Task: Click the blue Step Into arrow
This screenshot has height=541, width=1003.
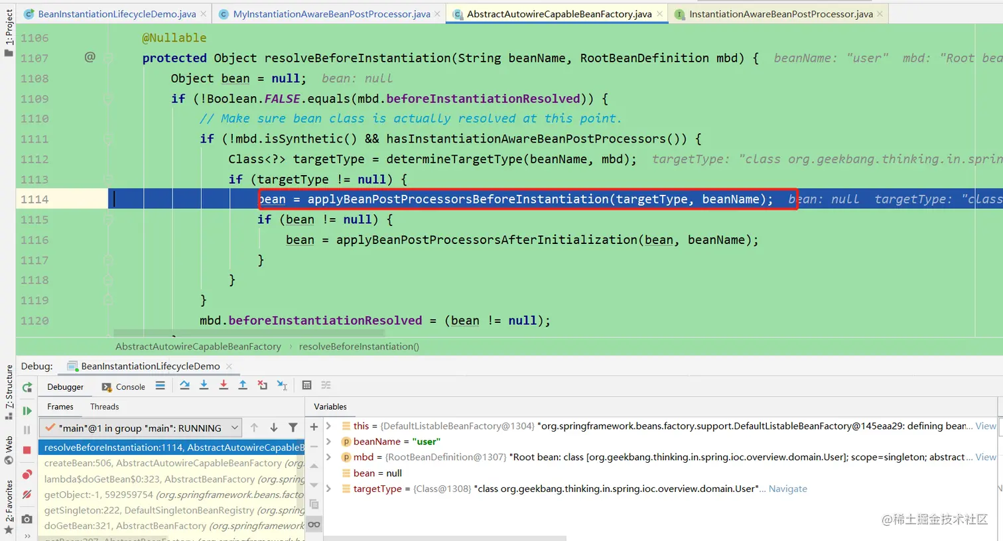Action: 204,385
